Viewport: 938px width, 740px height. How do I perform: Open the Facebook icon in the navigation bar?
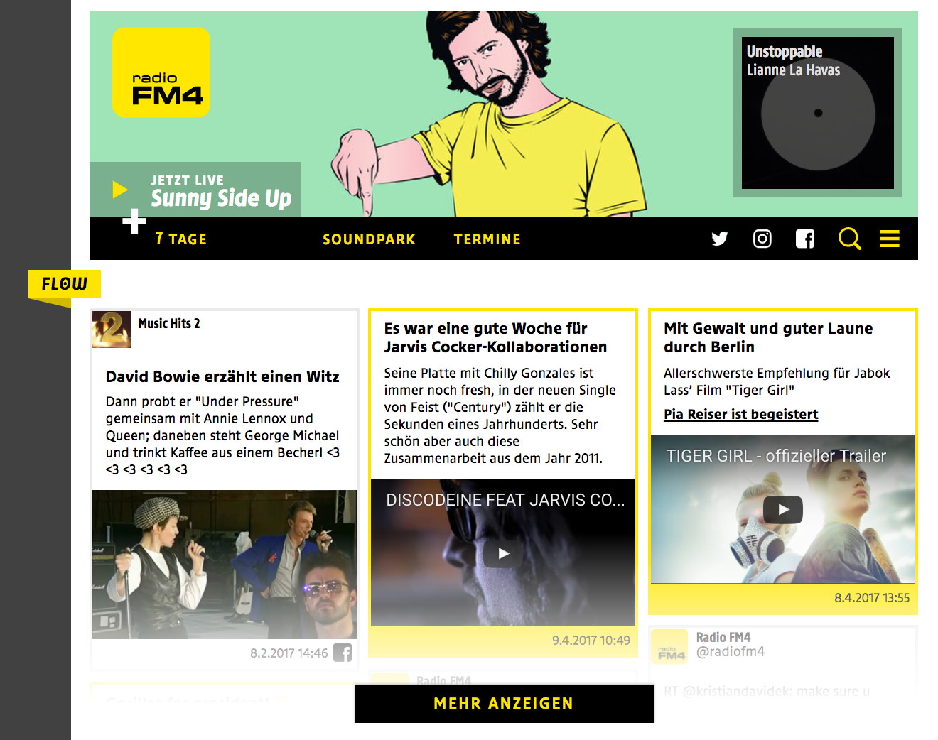(805, 239)
